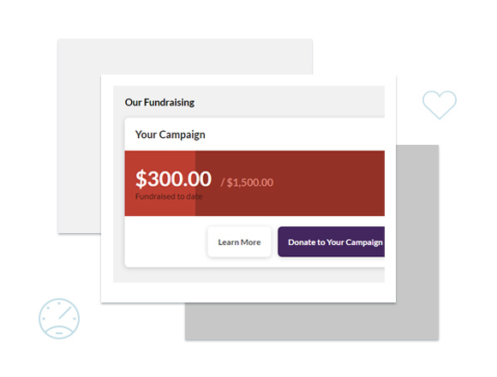
Task: Click the Fundraised to date label
Action: tap(169, 196)
